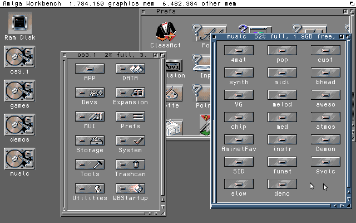
Task: Open the aweso drawer
Action: [325, 95]
